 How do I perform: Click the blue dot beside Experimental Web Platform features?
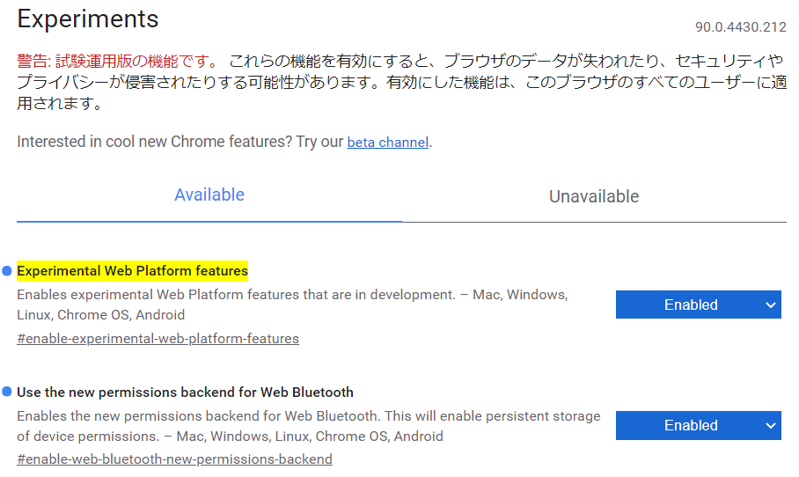pos(7,270)
